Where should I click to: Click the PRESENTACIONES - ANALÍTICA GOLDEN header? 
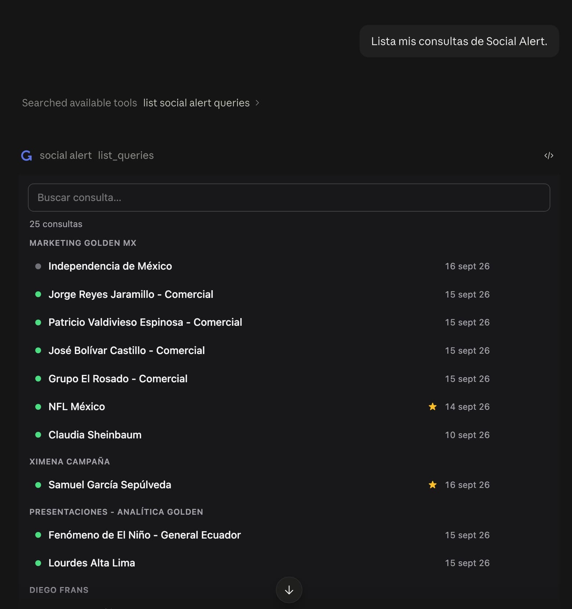[x=116, y=512]
